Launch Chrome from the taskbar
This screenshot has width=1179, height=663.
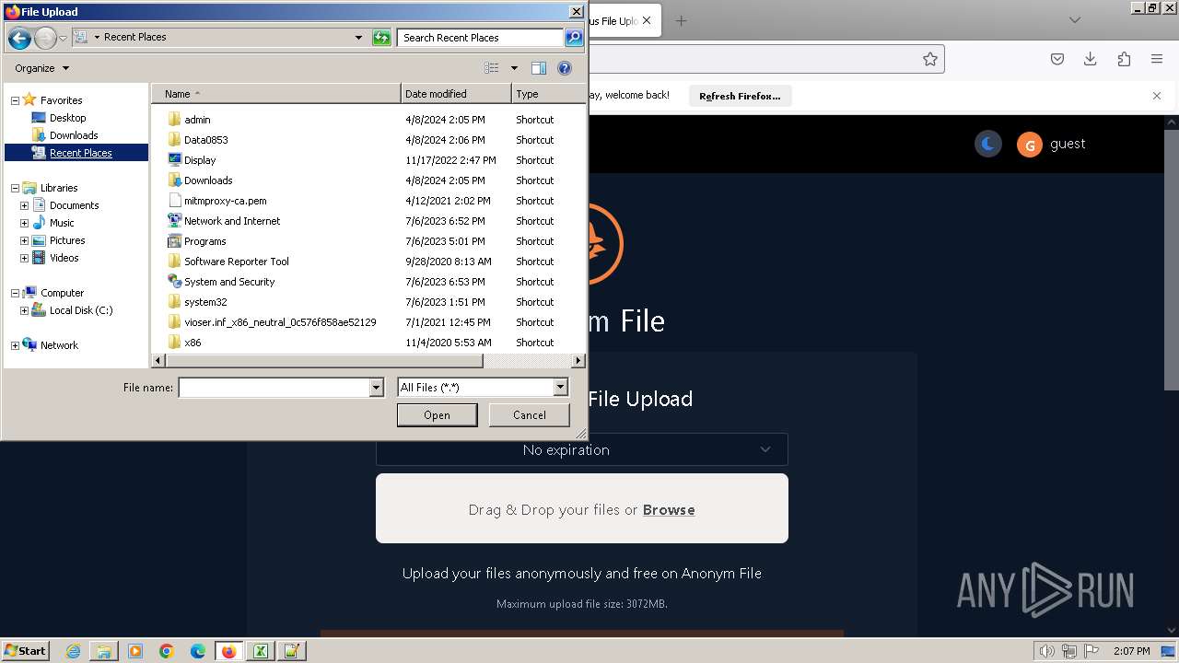[167, 651]
